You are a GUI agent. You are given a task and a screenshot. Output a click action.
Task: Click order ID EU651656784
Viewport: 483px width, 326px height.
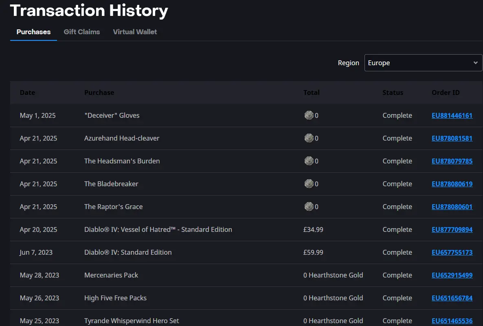point(452,298)
